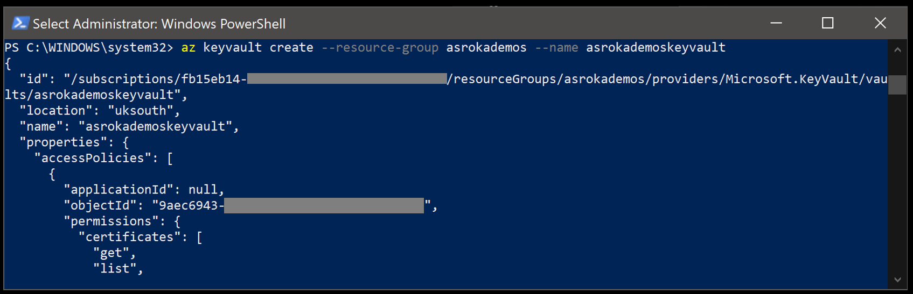Click the PS C:\WINDOWS\system32> prompt
913x294 pixels.
pos(89,47)
